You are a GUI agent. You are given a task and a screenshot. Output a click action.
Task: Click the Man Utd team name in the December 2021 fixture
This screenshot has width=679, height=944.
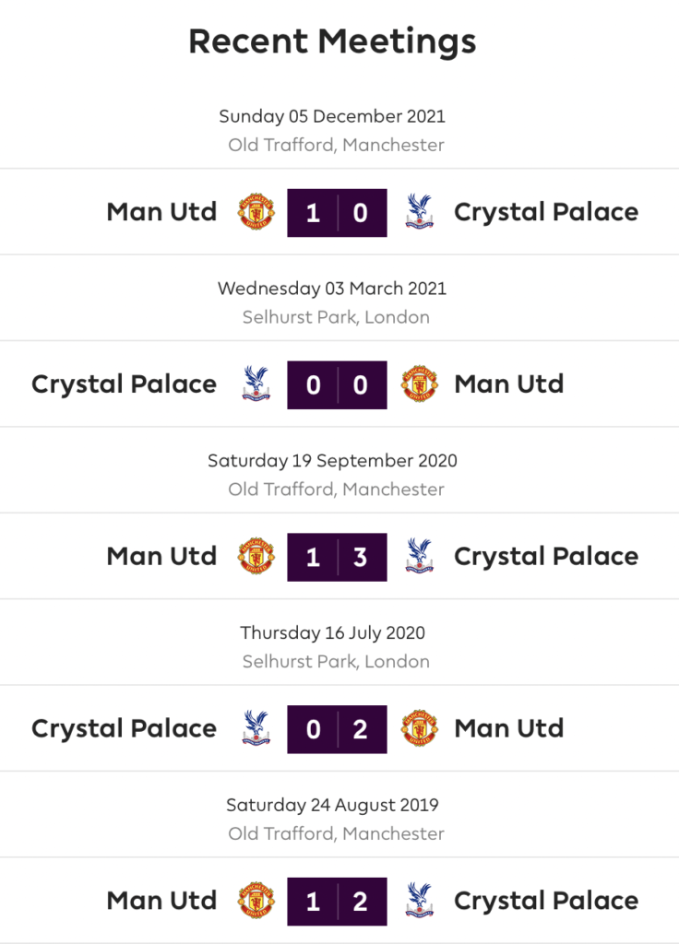(x=161, y=212)
